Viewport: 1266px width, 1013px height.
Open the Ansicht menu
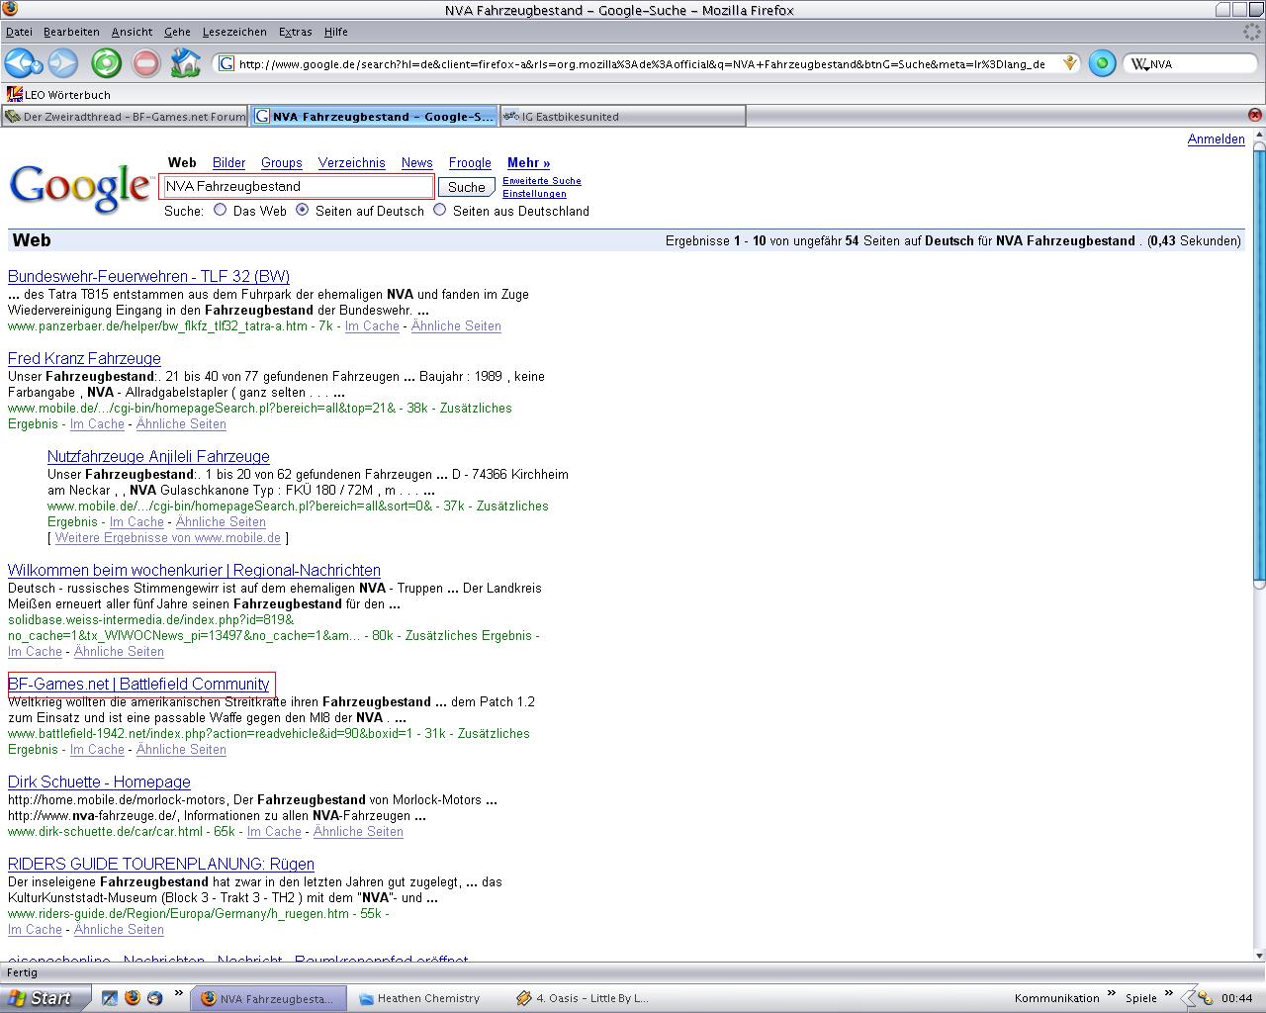coord(132,32)
